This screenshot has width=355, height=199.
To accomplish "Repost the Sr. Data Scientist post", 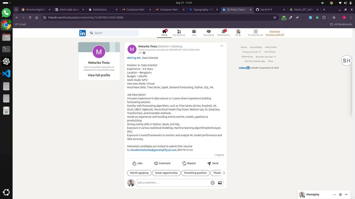I will pos(189,163).
